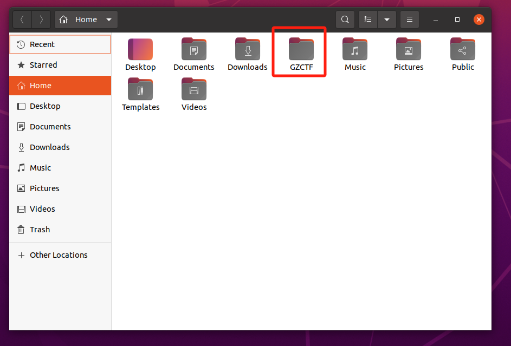Open the hamburger menu
The image size is (511, 346).
(x=410, y=19)
